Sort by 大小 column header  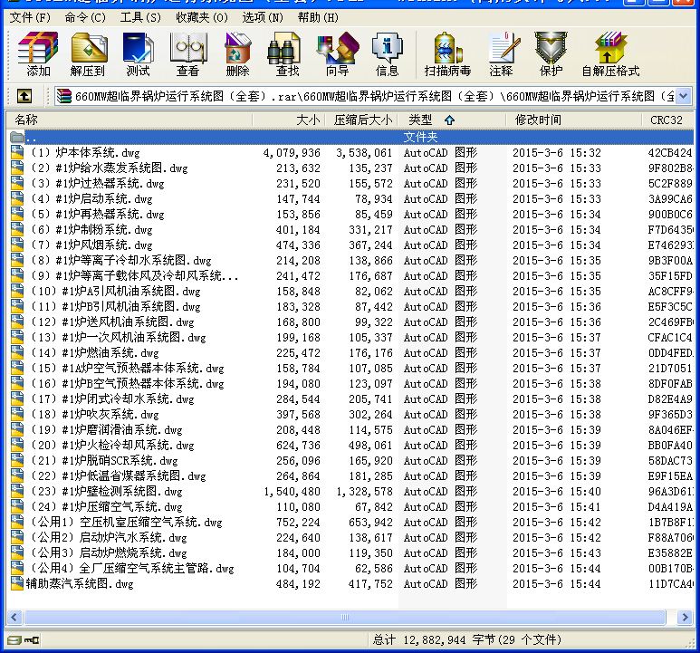click(x=289, y=120)
